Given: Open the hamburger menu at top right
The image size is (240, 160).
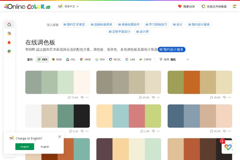Looking at the screenshot, I should 234,6.
